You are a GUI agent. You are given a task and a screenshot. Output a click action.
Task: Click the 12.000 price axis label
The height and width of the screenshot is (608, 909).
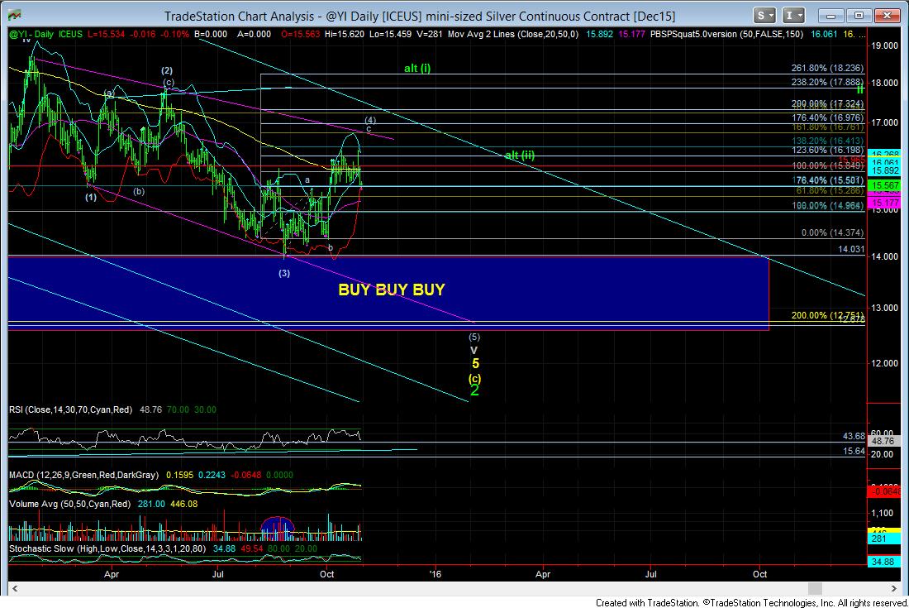tap(884, 363)
